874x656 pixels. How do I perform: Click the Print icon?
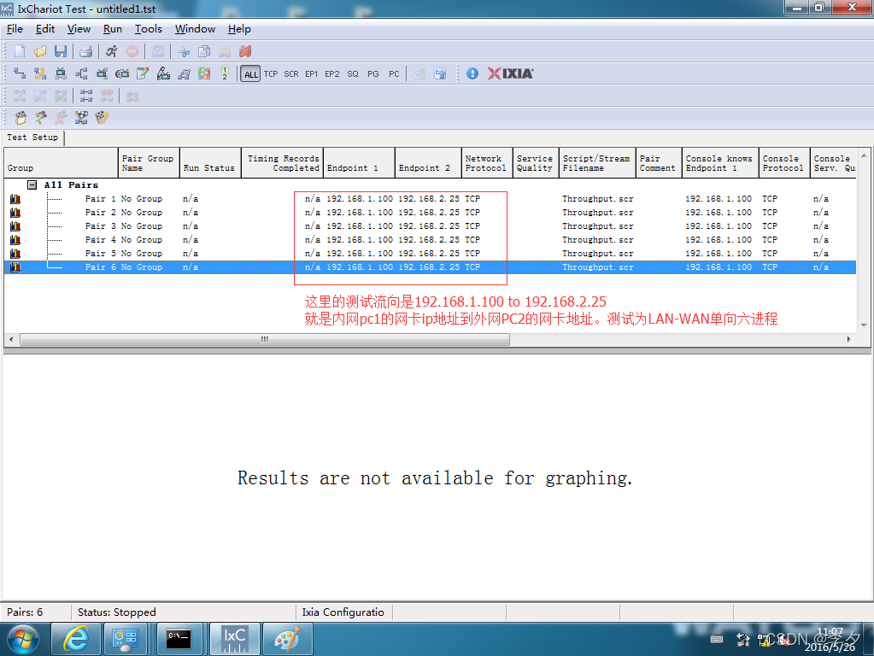[85, 52]
